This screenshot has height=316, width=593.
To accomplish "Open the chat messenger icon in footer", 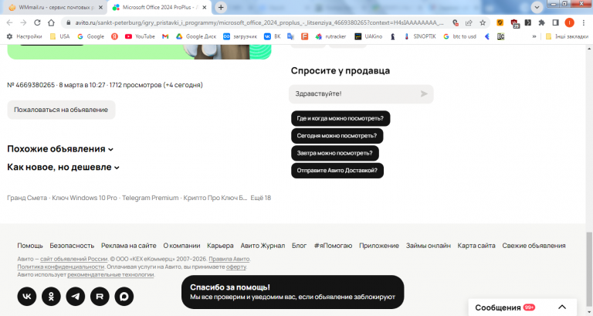I will (x=124, y=297).
